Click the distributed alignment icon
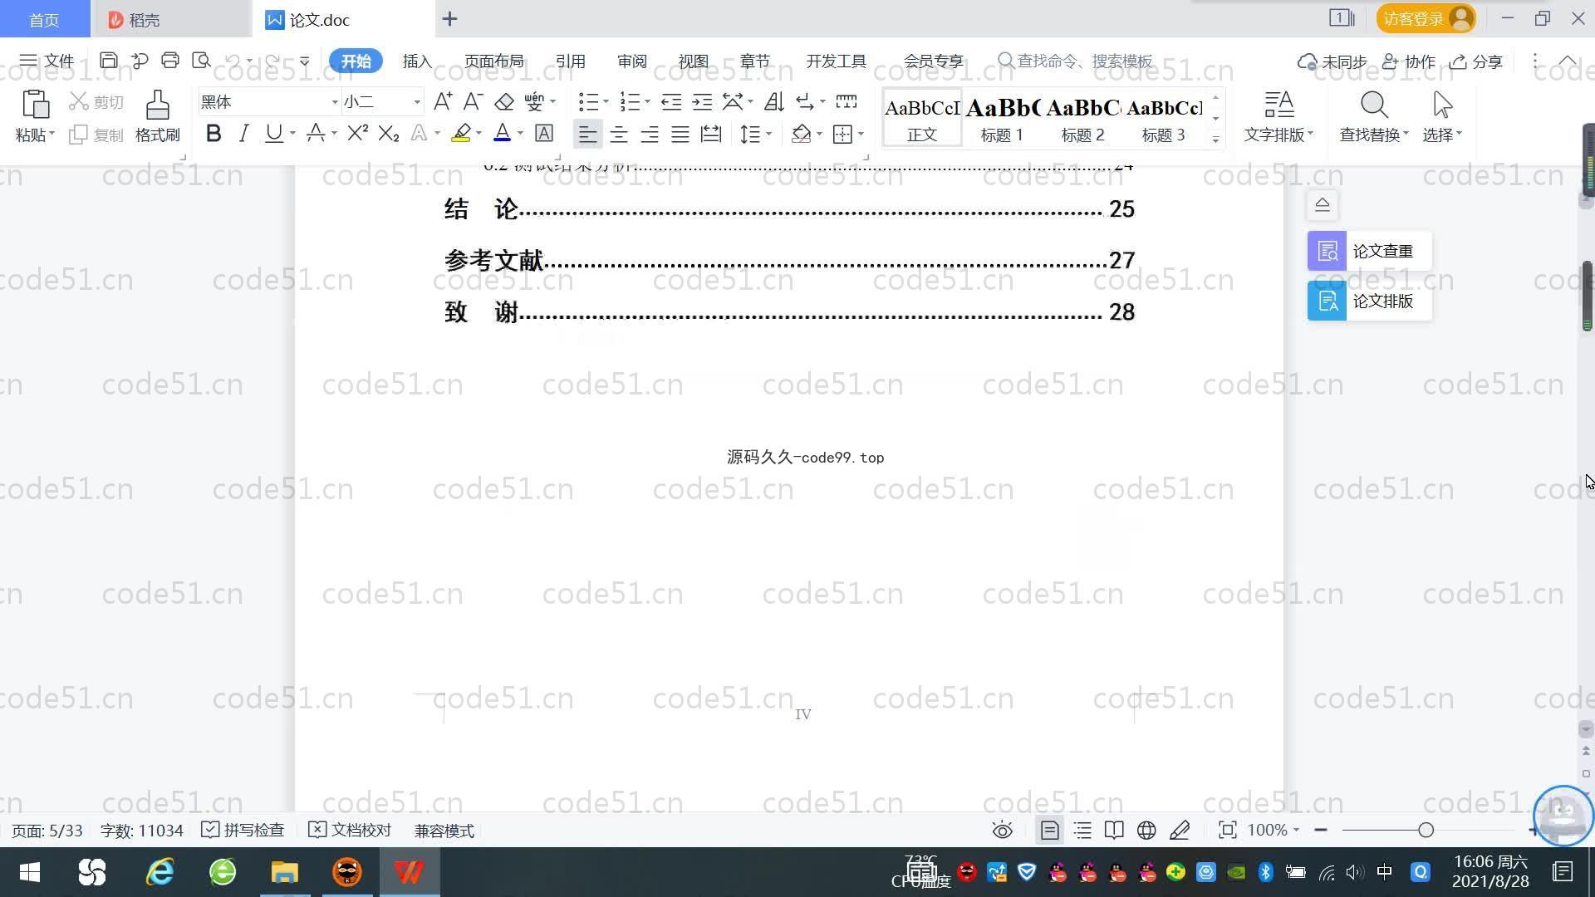Image resolution: width=1595 pixels, height=897 pixels. (711, 134)
